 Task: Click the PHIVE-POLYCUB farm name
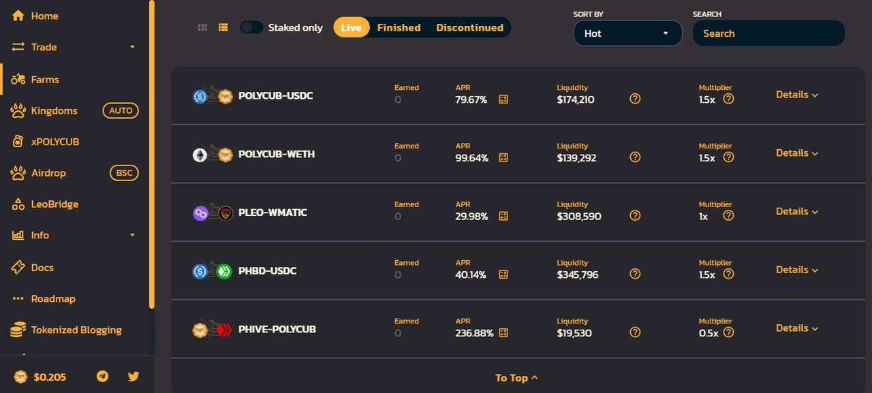click(x=277, y=330)
